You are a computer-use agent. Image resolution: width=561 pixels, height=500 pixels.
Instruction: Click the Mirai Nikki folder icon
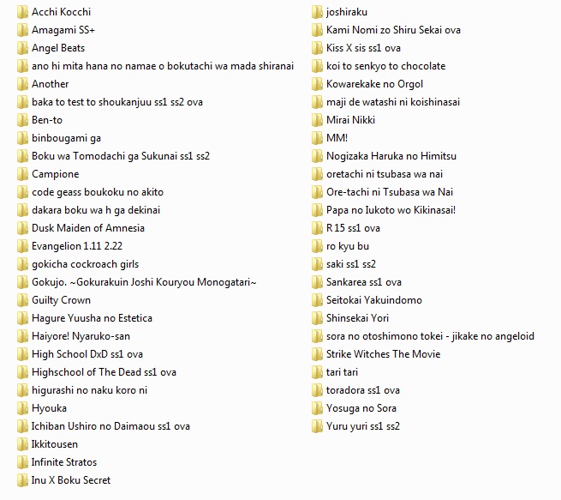[317, 120]
